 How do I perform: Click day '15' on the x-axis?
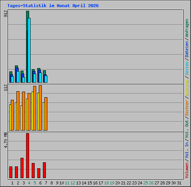point(90,183)
